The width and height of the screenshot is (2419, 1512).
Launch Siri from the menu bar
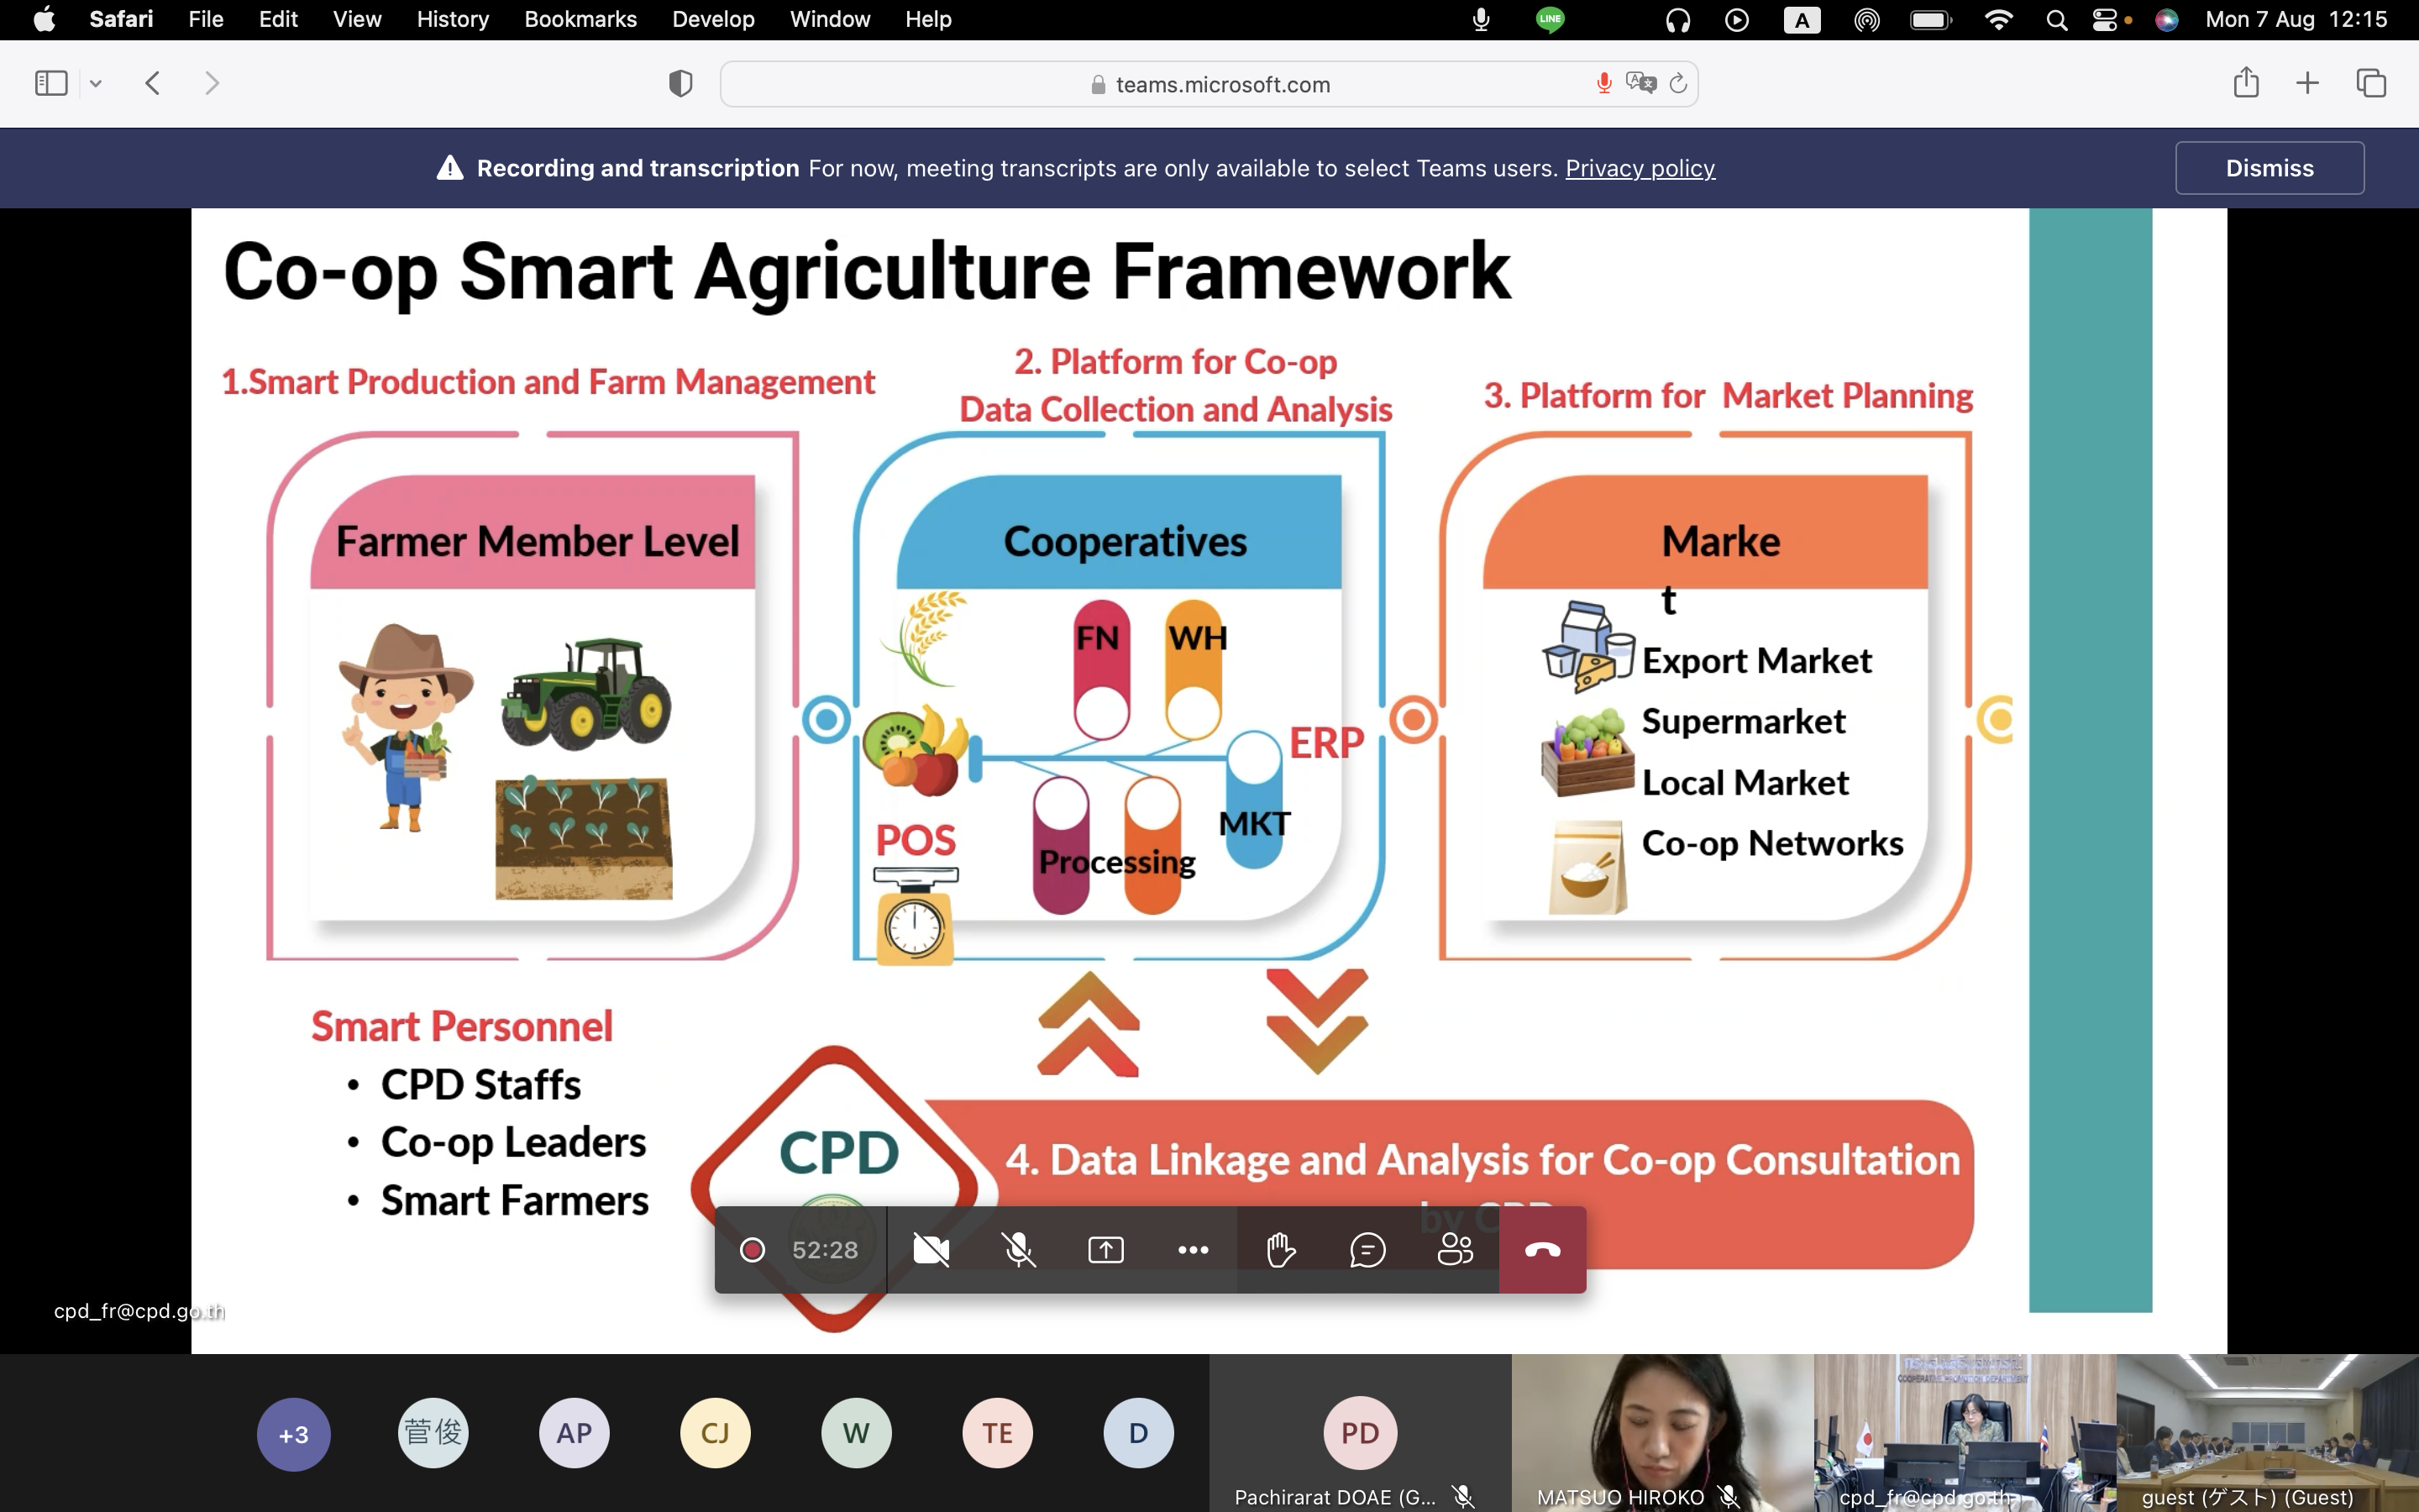tap(2166, 19)
